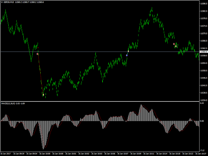Image resolution: width=208 pixels, height=156 pixels.
Task: Select the red sell marker near the 10:18 decline
Action: (174, 44)
